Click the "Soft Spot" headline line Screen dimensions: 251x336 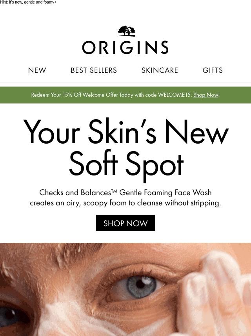126,164
